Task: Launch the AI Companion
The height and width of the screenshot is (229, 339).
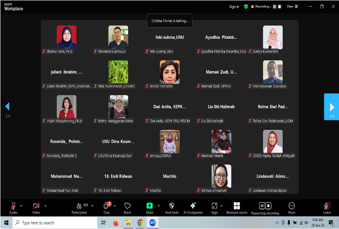Action: [x=193, y=207]
